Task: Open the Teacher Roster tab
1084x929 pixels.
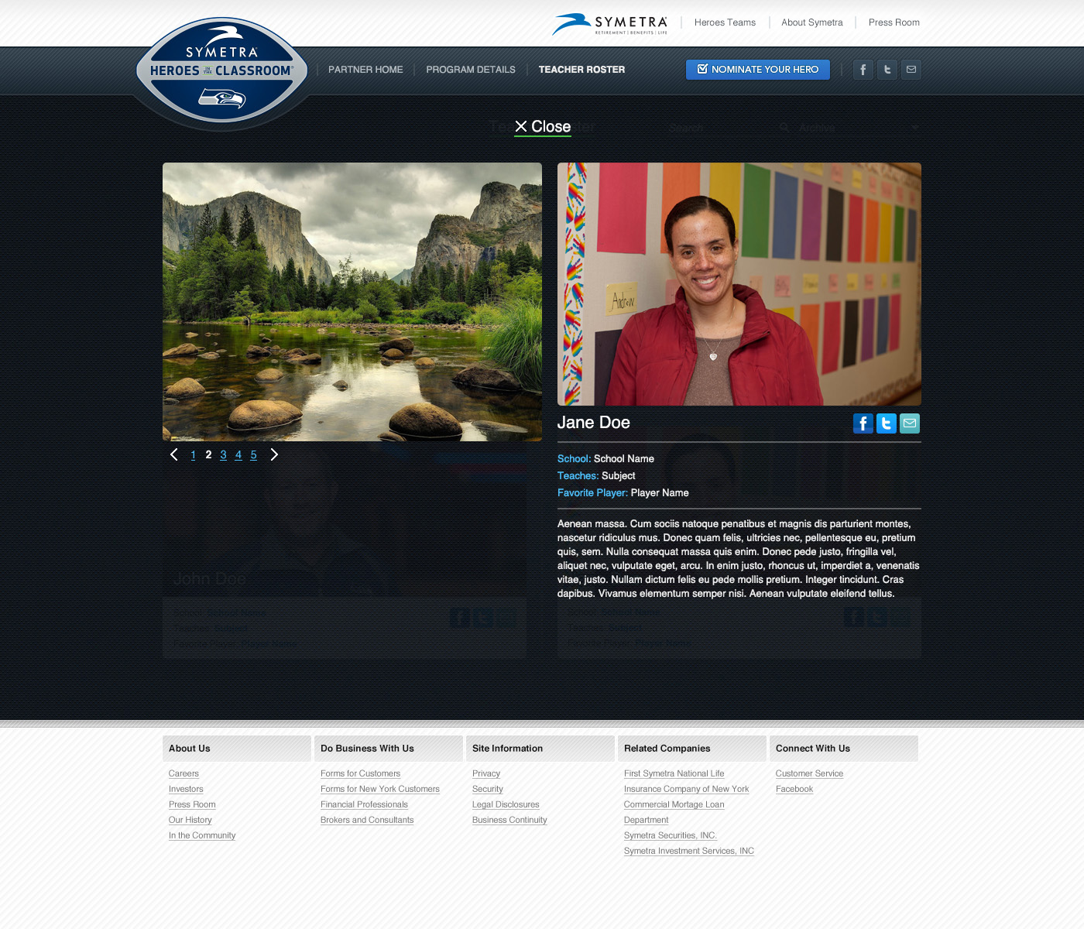Action: click(x=581, y=70)
